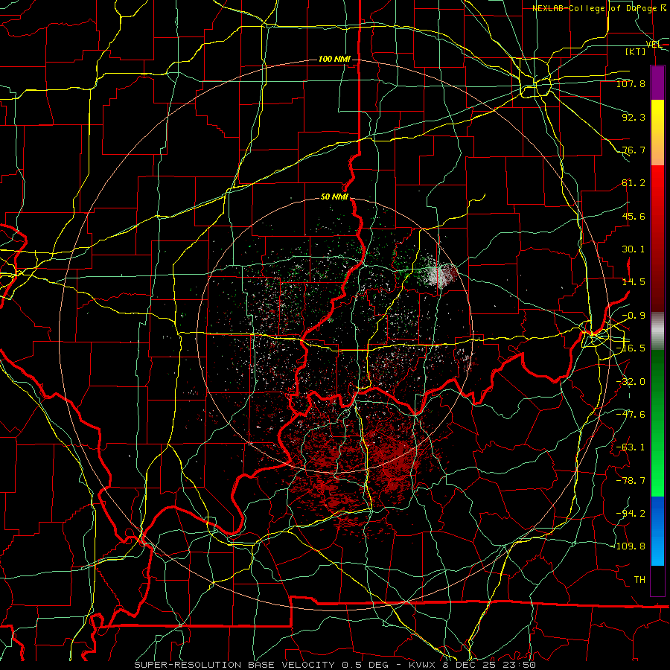Click the 76.7 legend value
The image size is (670, 670).
click(x=634, y=150)
